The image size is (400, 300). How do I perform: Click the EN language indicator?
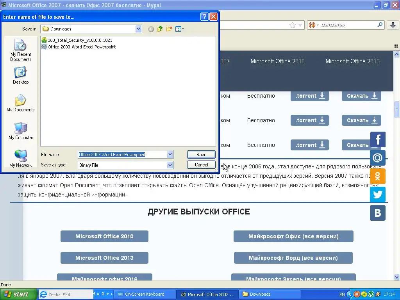pos(342,295)
